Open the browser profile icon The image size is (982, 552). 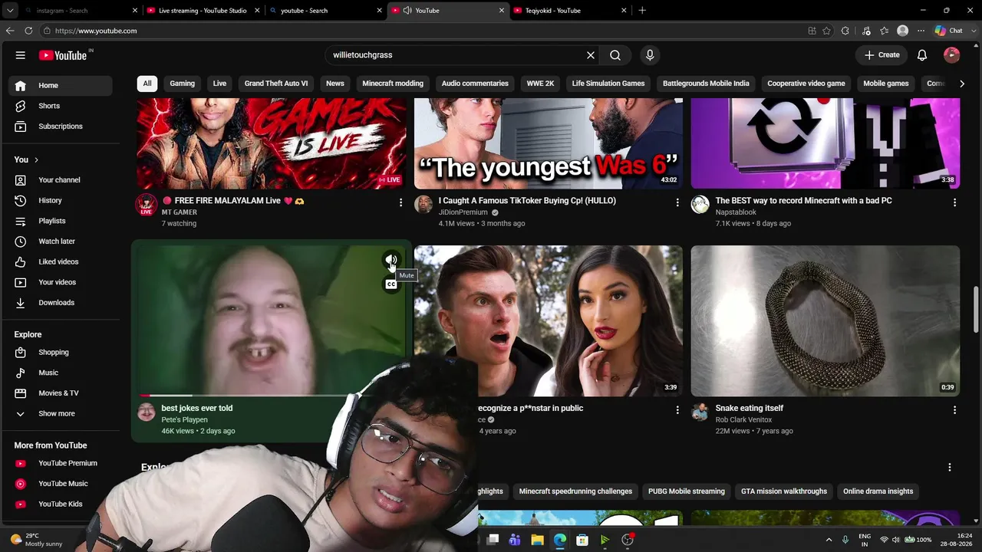click(x=903, y=31)
